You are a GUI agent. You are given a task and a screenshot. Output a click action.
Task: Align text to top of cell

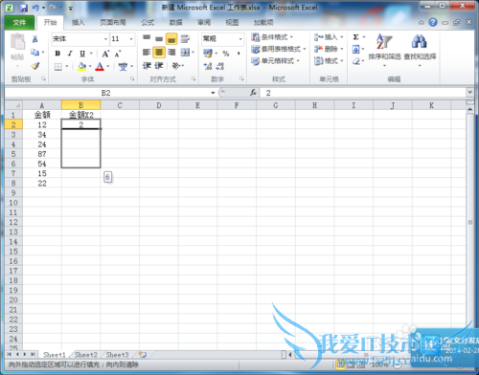click(147, 38)
